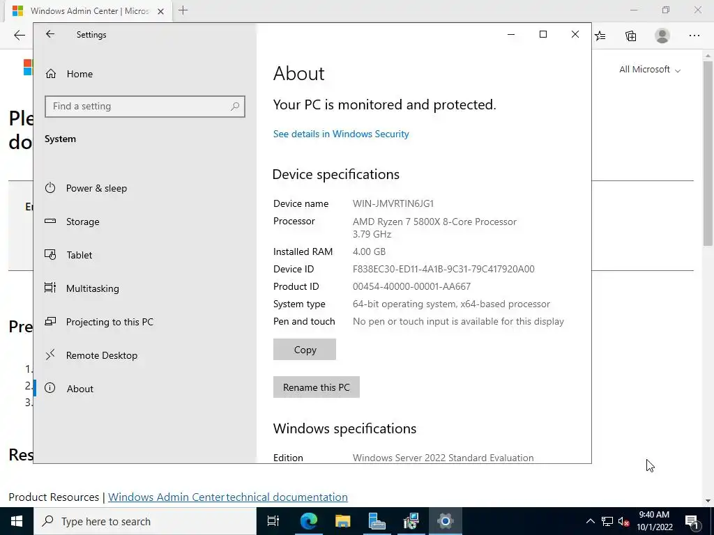Expand the All Microsoft dropdown
Screen dimensions: 714x535
[x=650, y=70]
